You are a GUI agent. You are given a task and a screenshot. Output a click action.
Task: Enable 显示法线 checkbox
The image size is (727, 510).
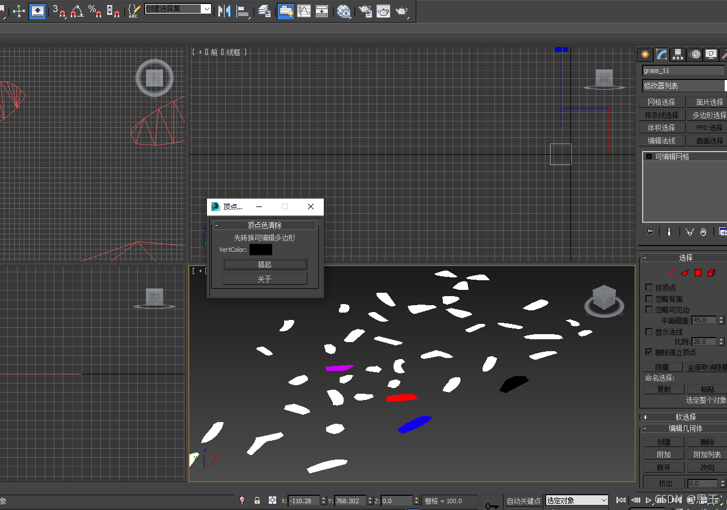[x=649, y=331]
